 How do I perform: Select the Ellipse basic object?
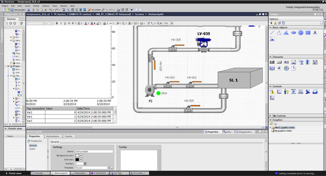tap(293, 33)
